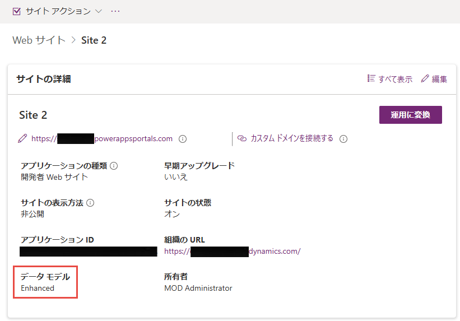Click the サイトの詳細 heading

point(43,79)
